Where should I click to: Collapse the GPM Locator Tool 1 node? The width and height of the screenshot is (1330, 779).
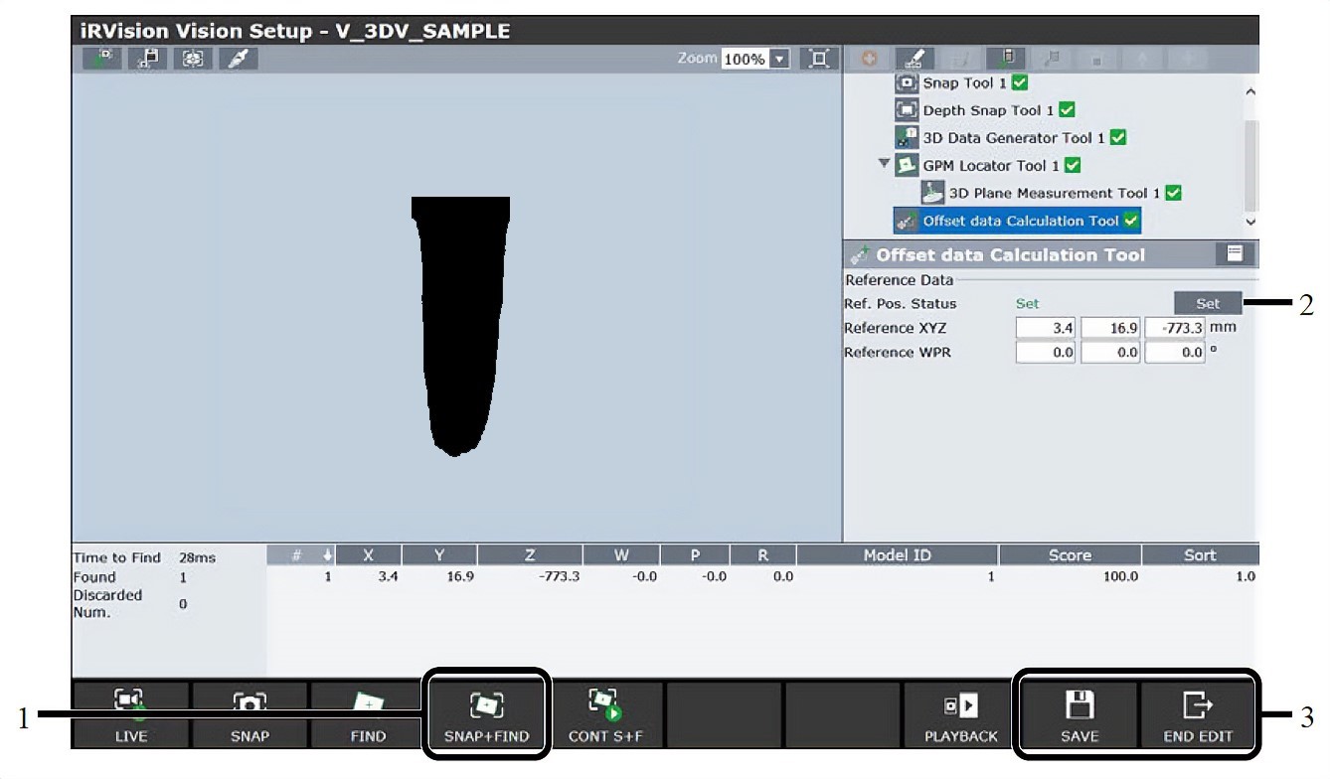[x=884, y=164]
